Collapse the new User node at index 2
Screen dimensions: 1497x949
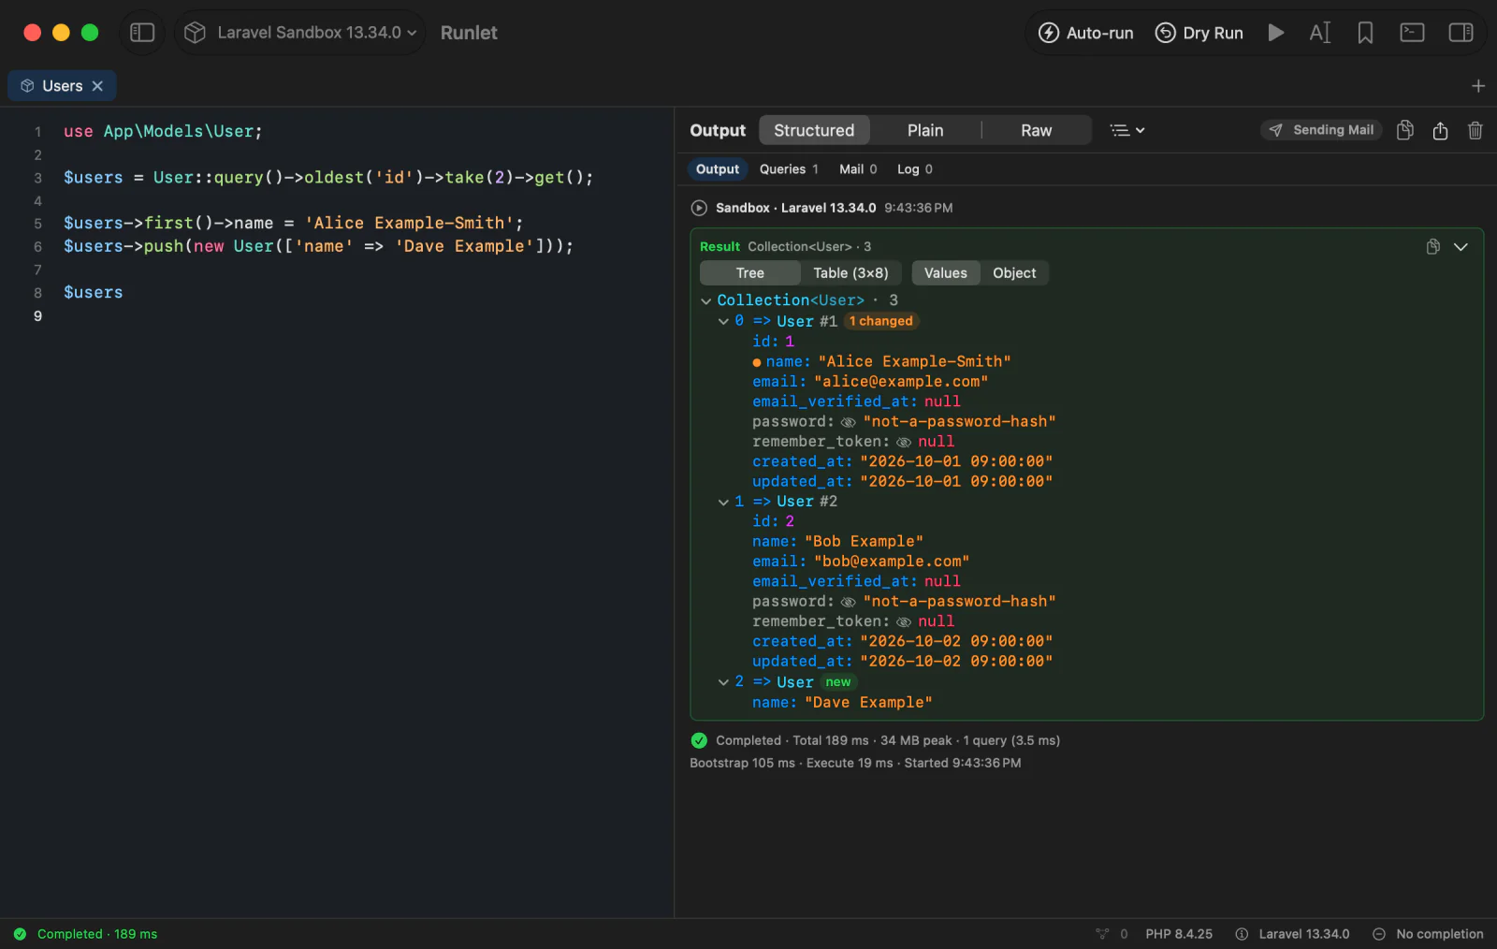(x=723, y=682)
